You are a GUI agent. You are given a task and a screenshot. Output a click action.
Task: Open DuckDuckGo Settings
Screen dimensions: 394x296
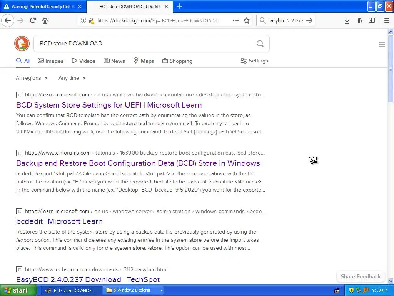(254, 61)
